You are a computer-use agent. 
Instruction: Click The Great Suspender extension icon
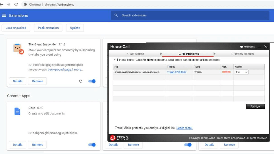17,49
